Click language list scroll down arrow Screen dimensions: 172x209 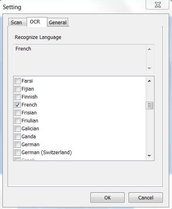(x=149, y=156)
